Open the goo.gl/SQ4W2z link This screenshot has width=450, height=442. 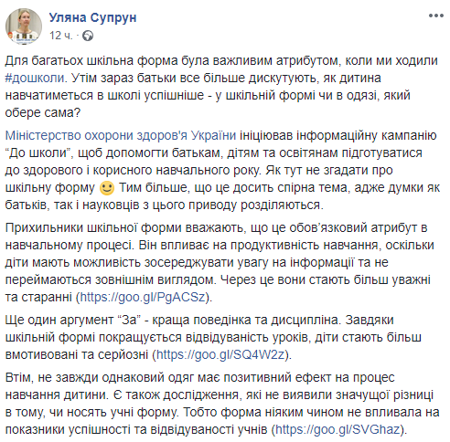point(220,354)
